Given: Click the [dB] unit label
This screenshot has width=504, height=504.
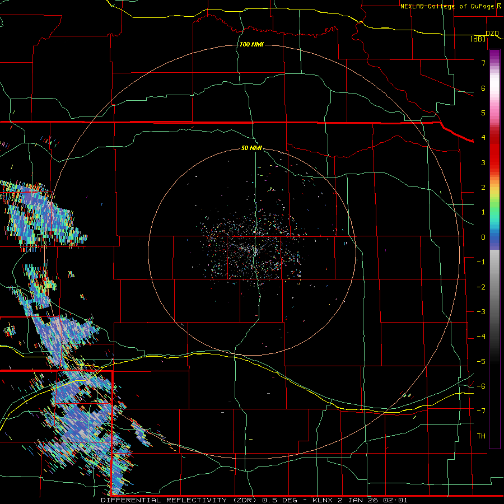Looking at the screenshot, I should click(x=478, y=39).
